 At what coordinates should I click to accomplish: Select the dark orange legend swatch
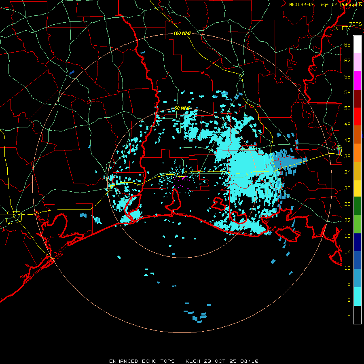pos(357,135)
